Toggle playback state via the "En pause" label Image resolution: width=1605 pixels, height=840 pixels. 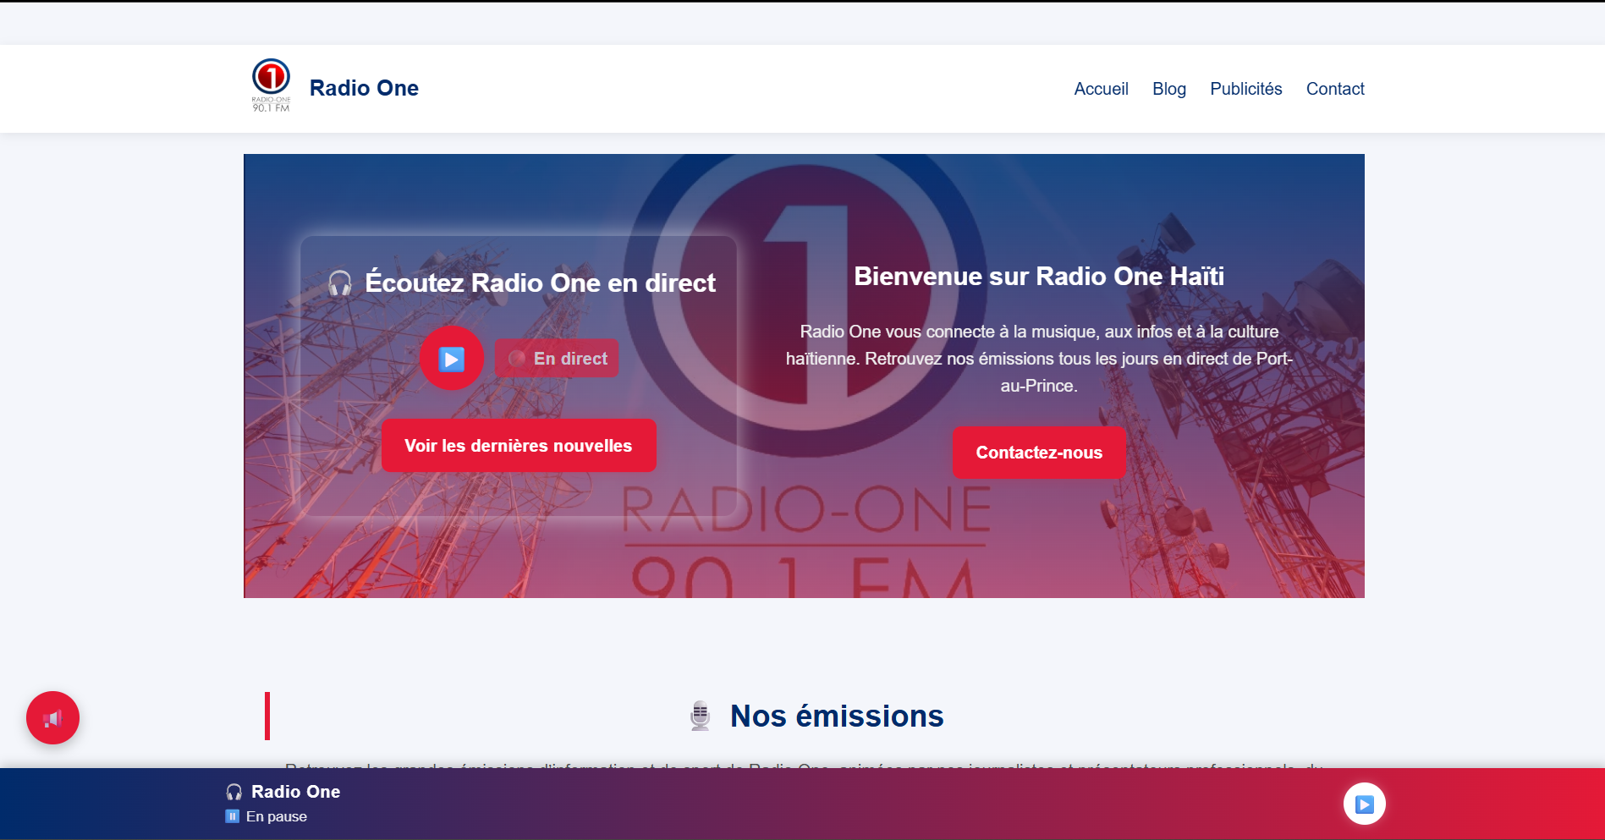point(275,815)
